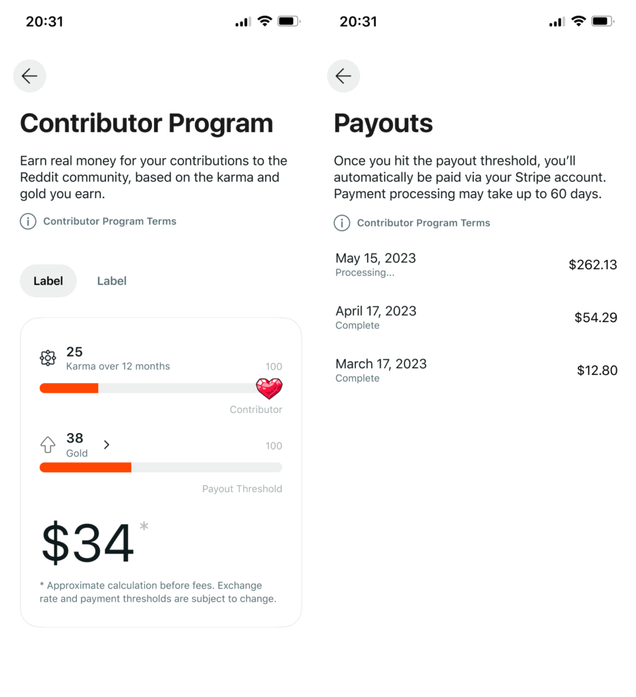
Task: Open the March 17, 2023 payout entry
Action: 476,371
